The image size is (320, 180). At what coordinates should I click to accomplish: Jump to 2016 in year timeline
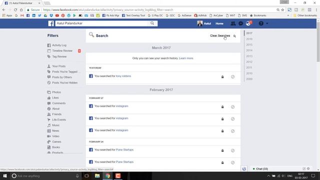pyautogui.click(x=249, y=39)
